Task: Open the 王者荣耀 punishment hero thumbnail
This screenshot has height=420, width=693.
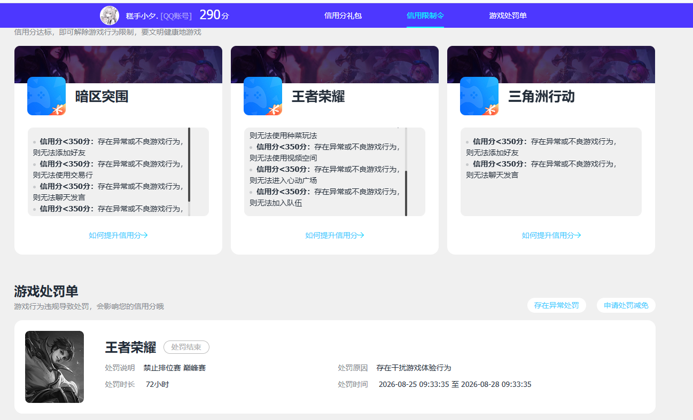Action: tap(54, 367)
